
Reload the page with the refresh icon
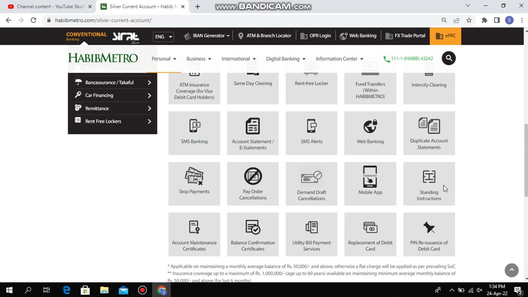(33, 20)
